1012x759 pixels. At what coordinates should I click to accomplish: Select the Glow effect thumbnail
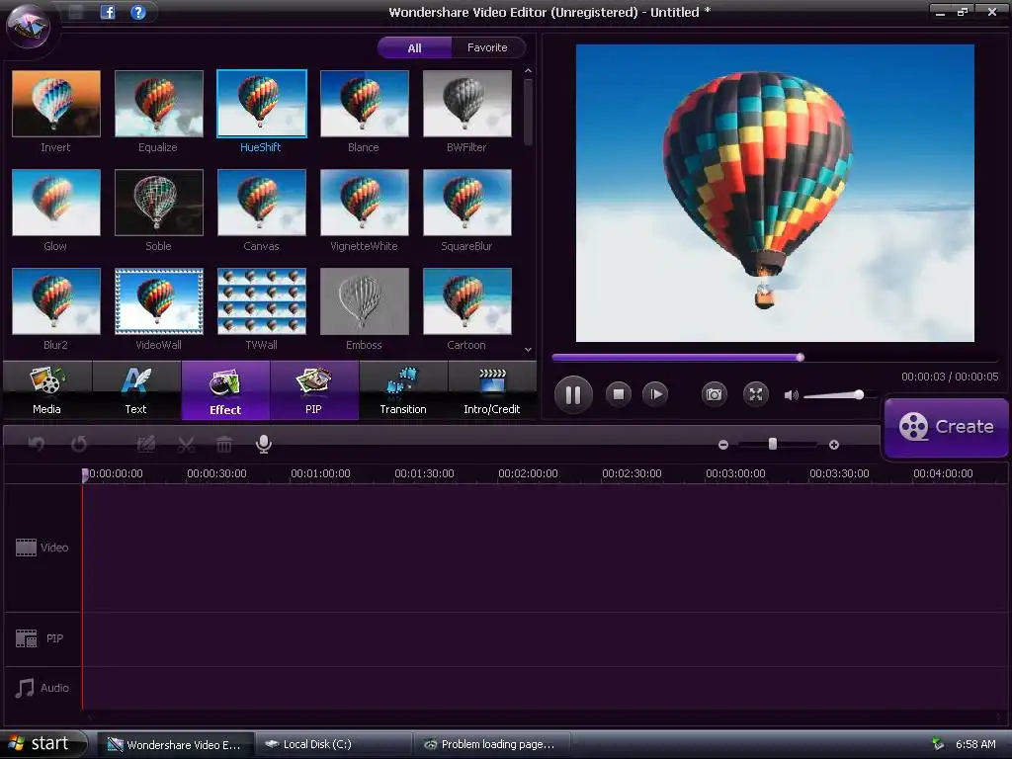click(x=56, y=202)
